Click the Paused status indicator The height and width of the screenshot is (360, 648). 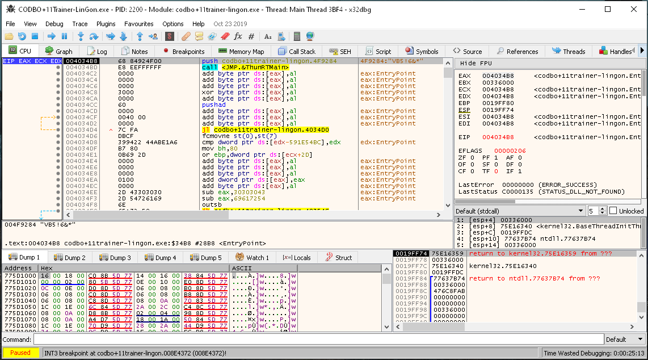(x=20, y=353)
